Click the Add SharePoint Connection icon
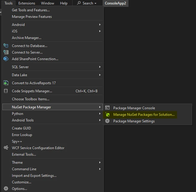196x192 pixels. (6, 59)
